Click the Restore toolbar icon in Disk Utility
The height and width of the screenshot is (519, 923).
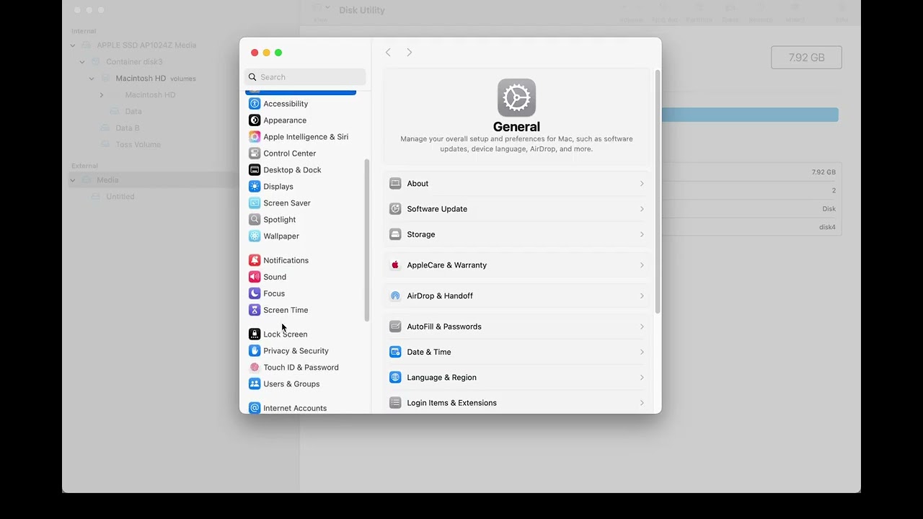(x=761, y=8)
